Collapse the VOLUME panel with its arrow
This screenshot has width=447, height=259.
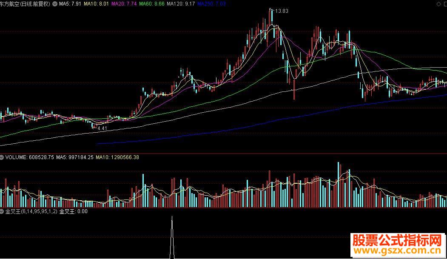2,157
